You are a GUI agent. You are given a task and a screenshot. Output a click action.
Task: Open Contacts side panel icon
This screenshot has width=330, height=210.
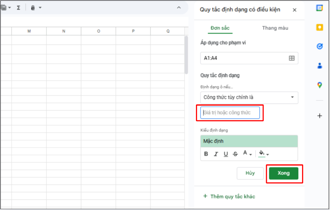(x=319, y=66)
